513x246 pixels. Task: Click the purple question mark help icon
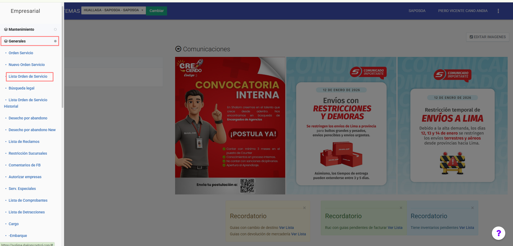click(498, 233)
